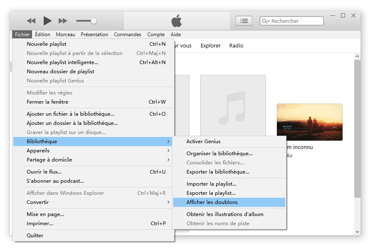This screenshot has width=373, height=251.
Task: Minimize the iTunes window
Action: (x=333, y=15)
